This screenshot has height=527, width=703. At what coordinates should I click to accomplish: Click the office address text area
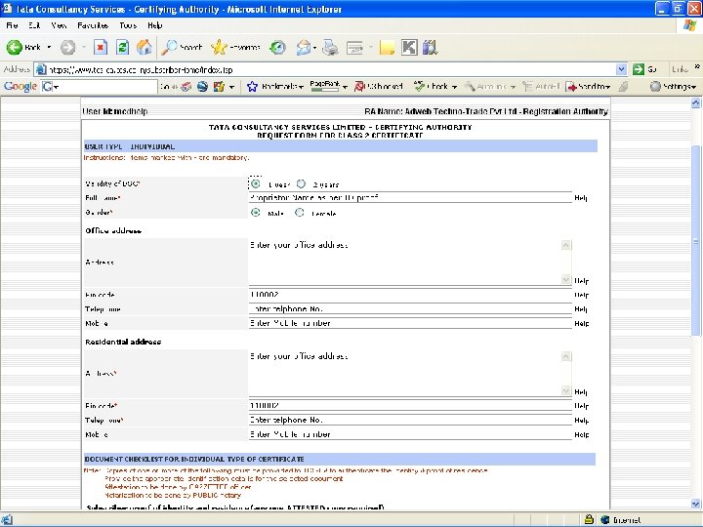[x=410, y=263]
